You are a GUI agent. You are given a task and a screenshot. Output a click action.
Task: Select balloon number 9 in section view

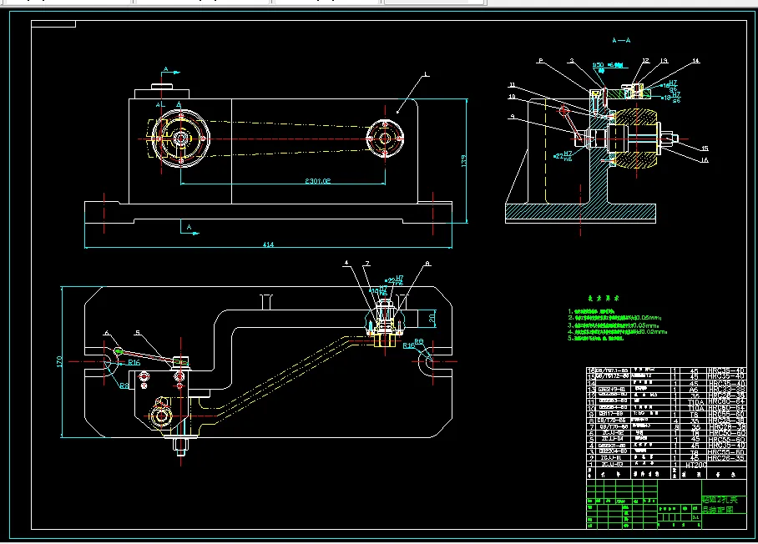512,117
